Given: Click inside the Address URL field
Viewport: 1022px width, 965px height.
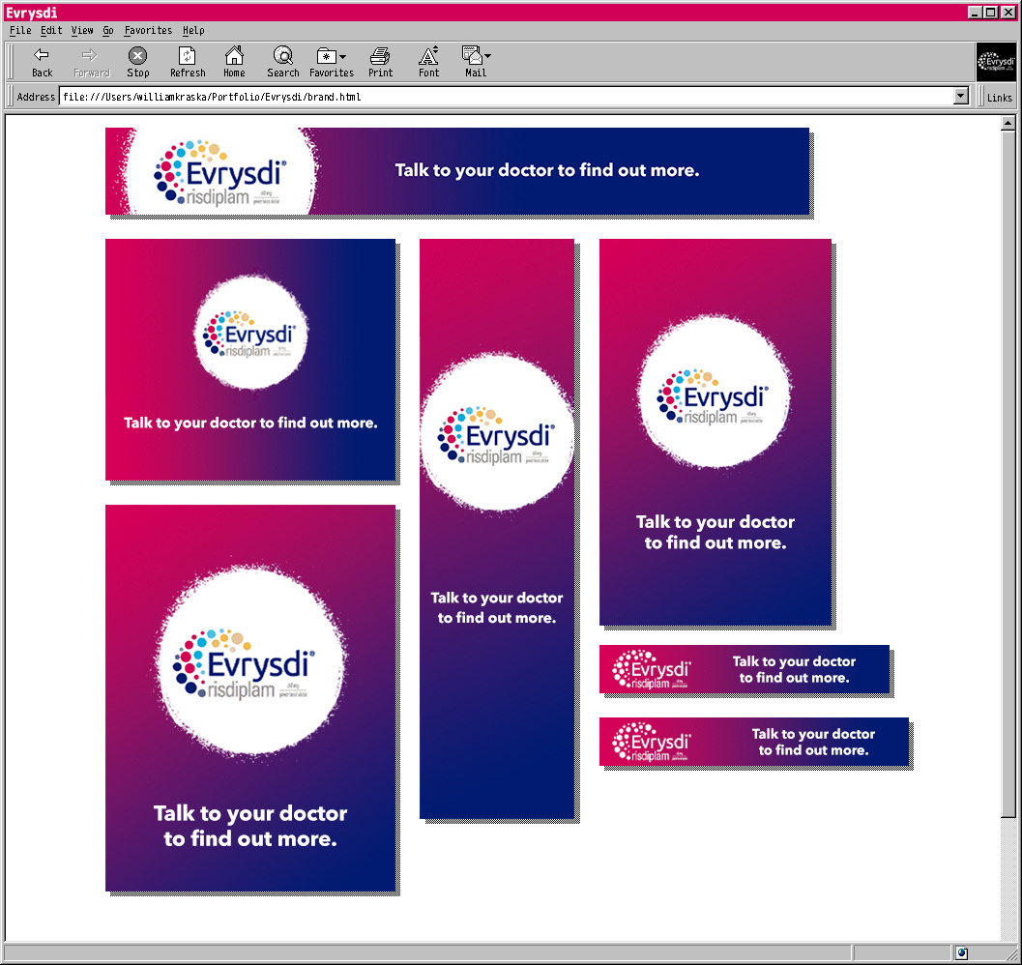Looking at the screenshot, I should pyautogui.click(x=506, y=97).
